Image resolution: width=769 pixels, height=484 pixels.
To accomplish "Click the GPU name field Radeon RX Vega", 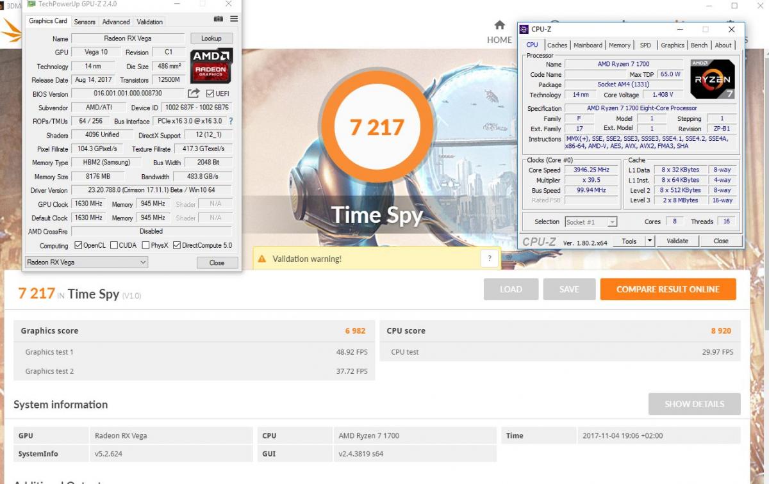I will tap(128, 38).
